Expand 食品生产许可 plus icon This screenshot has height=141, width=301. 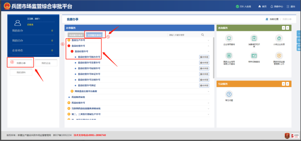[69, 40]
